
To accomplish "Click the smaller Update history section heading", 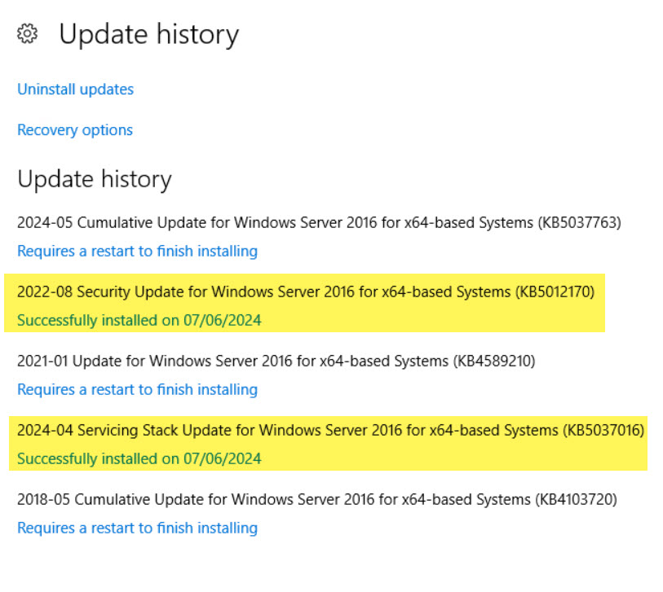I will click(94, 179).
